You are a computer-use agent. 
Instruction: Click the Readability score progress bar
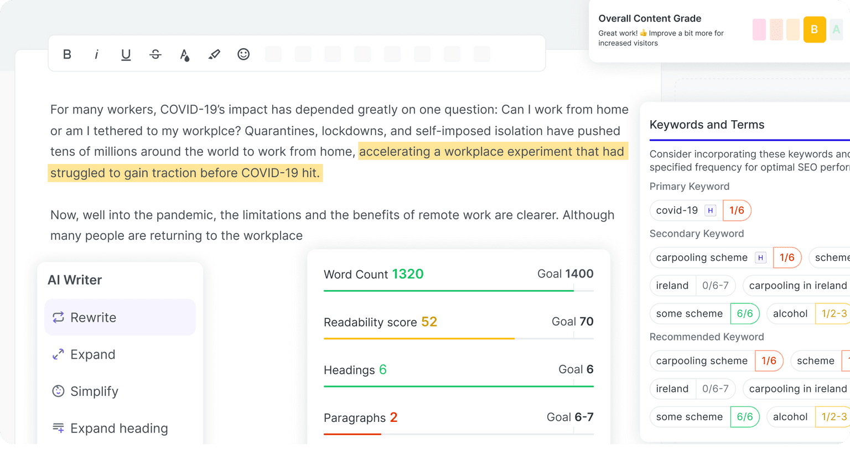pyautogui.click(x=459, y=338)
